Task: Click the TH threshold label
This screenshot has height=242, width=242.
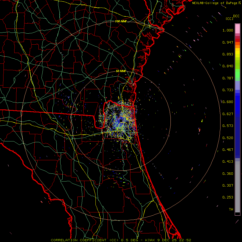Action: [x=231, y=209]
